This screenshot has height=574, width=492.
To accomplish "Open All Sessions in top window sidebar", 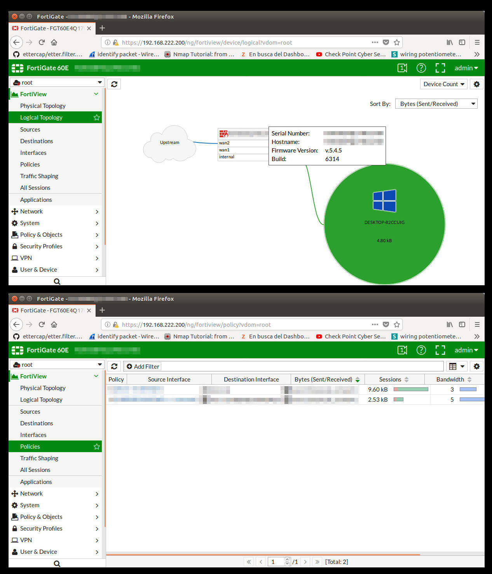I will click(35, 187).
